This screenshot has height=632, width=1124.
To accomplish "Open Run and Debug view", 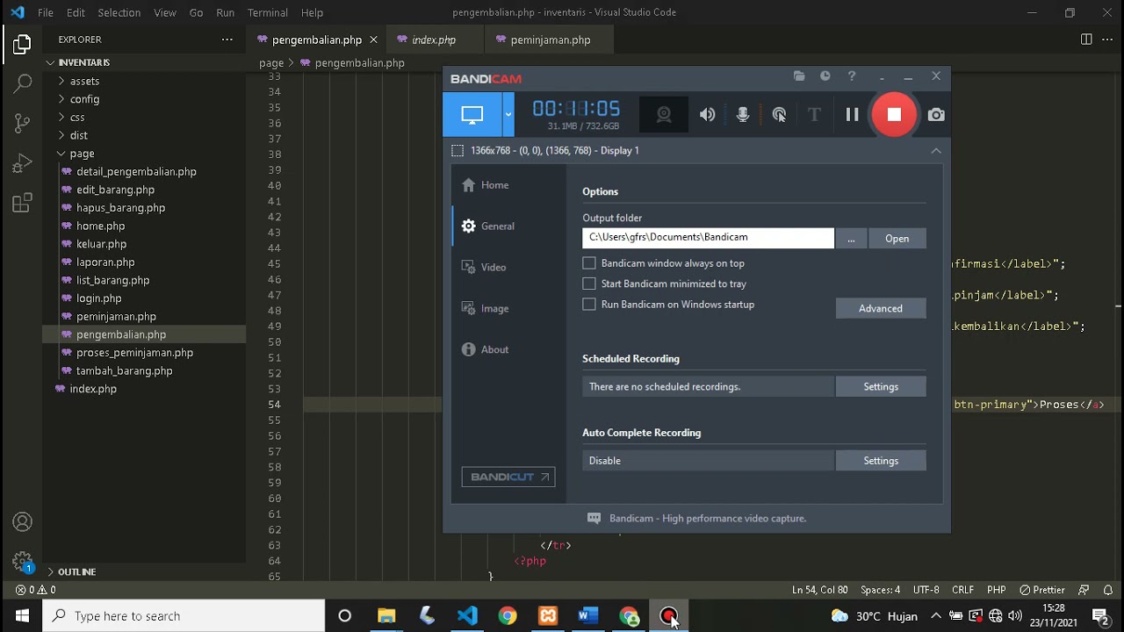I will (x=22, y=163).
